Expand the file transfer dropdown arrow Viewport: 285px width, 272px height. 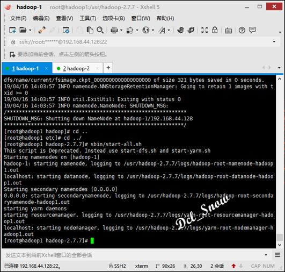(137, 30)
